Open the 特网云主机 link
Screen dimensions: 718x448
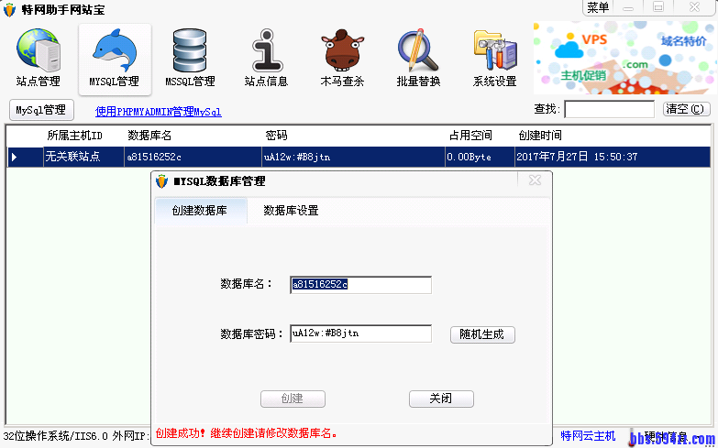pyautogui.click(x=588, y=436)
